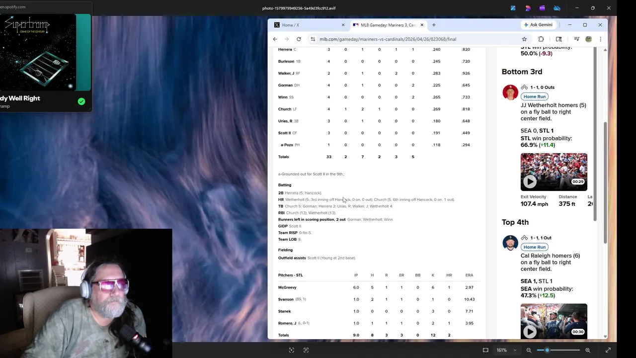The height and width of the screenshot is (358, 636).
Task: Zoom out with the minus magnifier
Action: [x=529, y=350]
